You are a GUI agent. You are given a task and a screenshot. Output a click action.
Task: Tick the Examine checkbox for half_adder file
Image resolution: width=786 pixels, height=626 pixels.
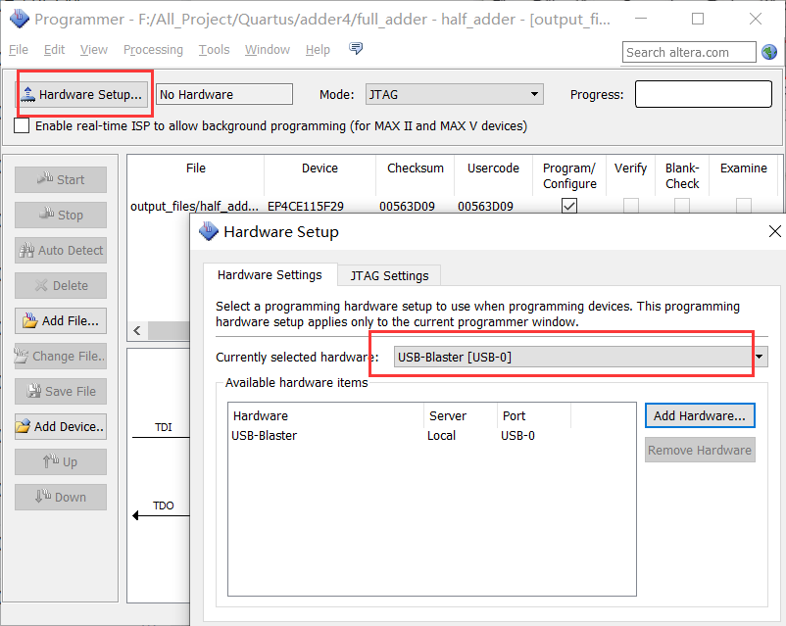(x=744, y=206)
